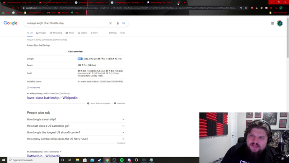Open YouTube bookmark in bookmarks bar
The image size is (289, 163).
coord(63,13)
